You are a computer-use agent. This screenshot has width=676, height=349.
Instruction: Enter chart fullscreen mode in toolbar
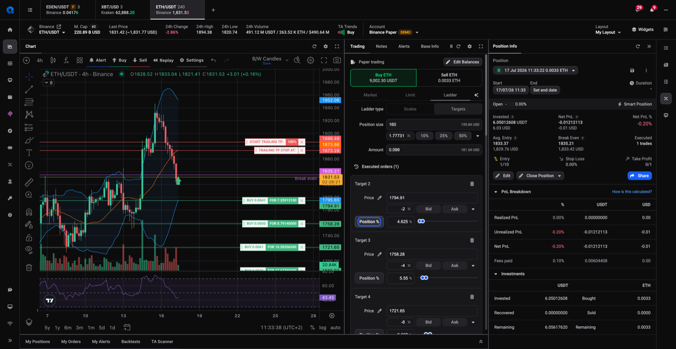[x=324, y=60]
